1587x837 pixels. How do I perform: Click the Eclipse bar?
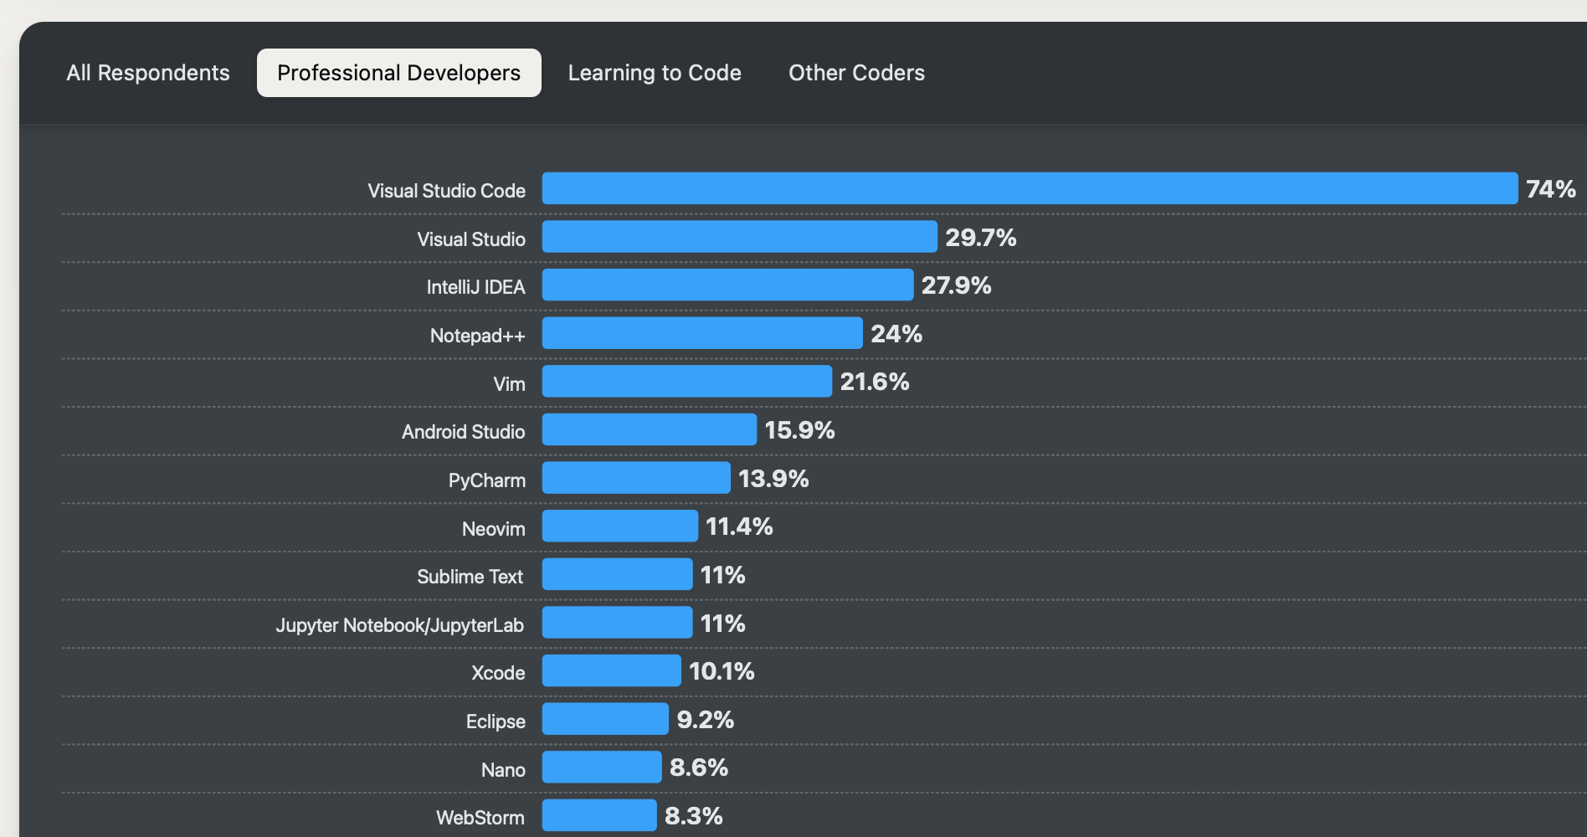605,719
